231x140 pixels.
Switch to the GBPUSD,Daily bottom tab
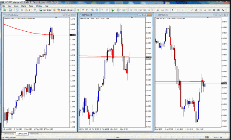9,134
